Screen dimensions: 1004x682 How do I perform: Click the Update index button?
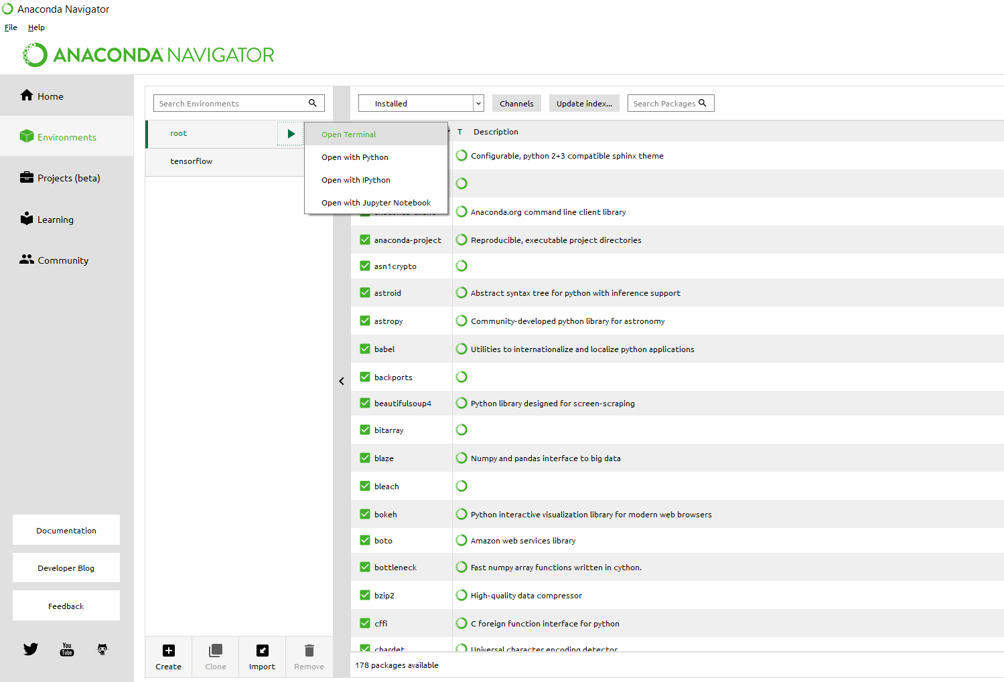[x=584, y=103]
